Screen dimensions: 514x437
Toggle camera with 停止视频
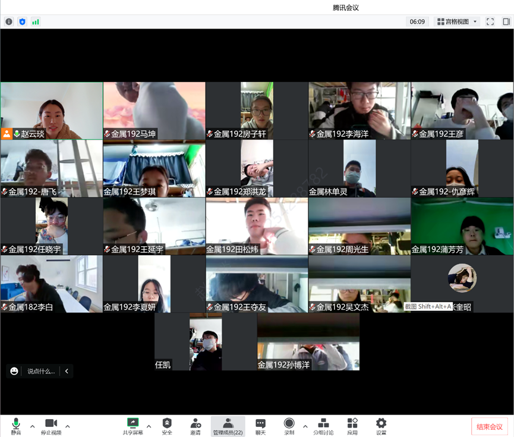tap(51, 426)
